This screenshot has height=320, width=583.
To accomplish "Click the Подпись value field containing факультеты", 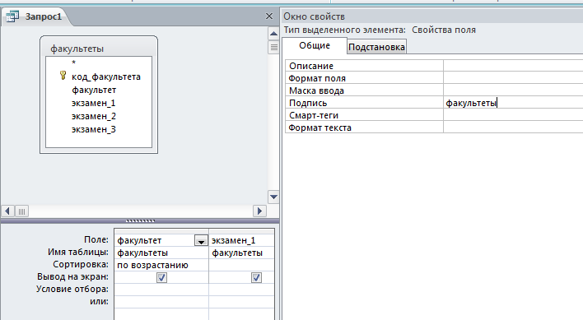I will [x=513, y=103].
